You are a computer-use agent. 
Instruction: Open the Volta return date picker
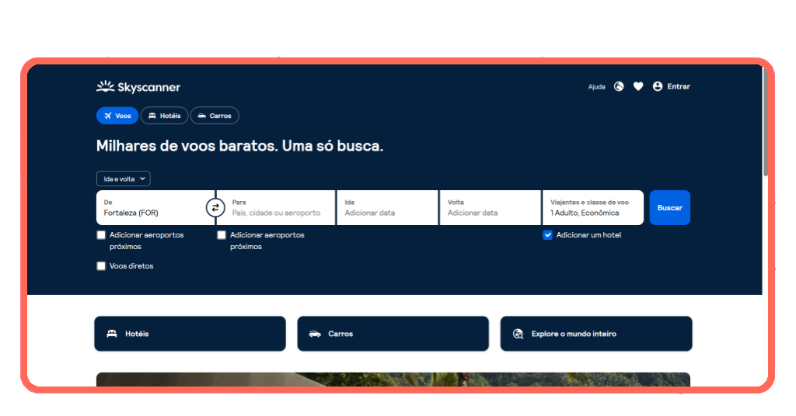pyautogui.click(x=490, y=207)
